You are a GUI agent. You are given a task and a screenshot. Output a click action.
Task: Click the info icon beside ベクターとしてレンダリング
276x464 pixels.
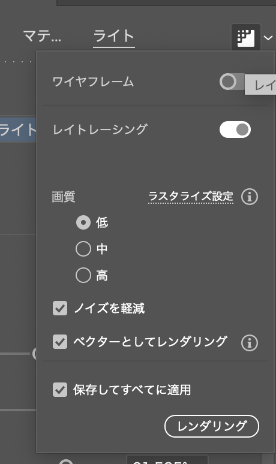pos(250,343)
